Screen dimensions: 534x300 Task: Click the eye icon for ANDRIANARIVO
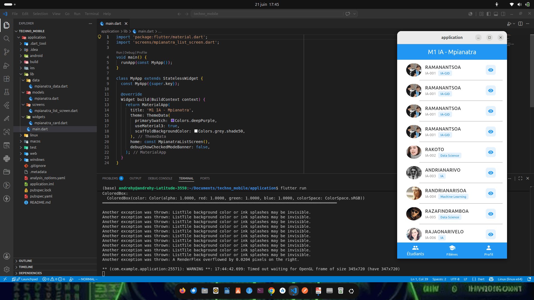(491, 173)
